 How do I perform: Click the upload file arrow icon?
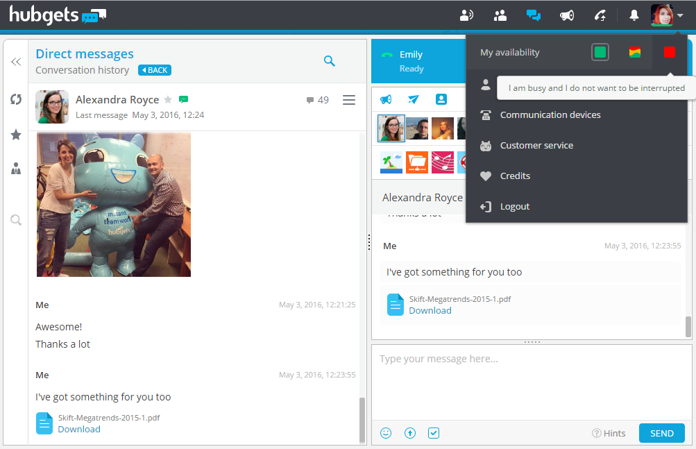pos(410,433)
